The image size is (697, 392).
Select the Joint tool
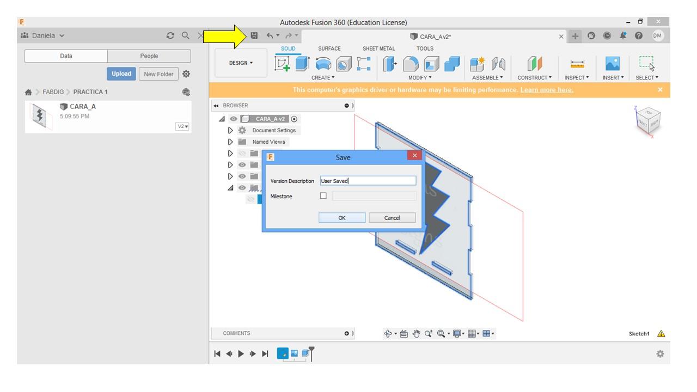click(499, 64)
